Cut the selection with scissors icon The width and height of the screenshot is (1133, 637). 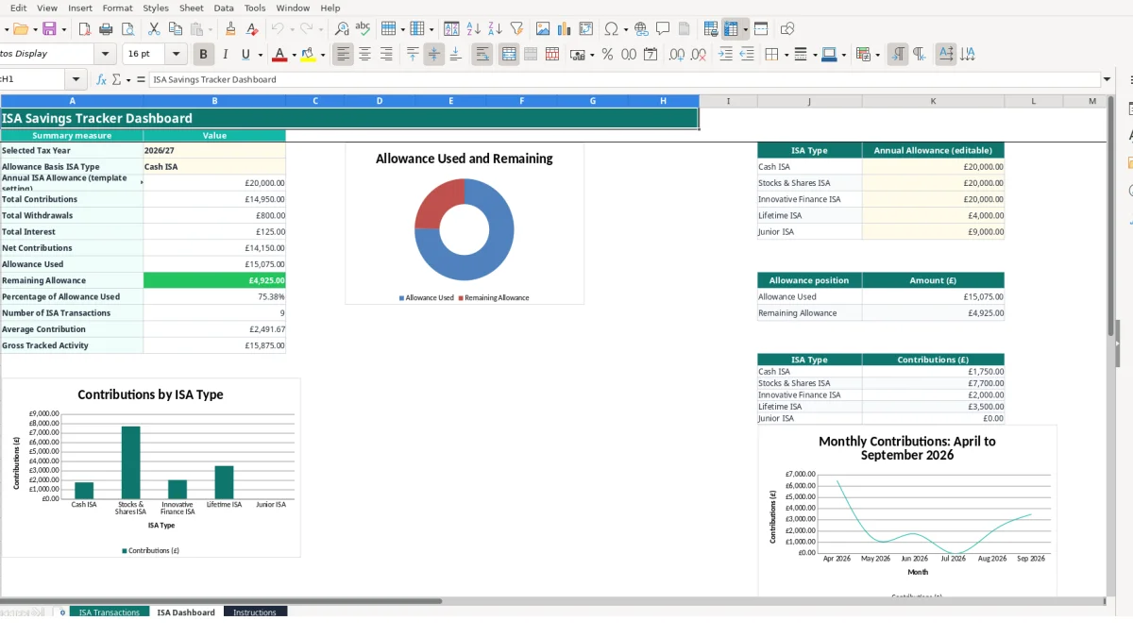tap(154, 29)
